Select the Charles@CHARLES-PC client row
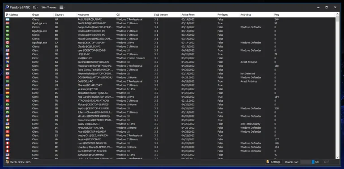This screenshot has width=344, height=169. click(170, 85)
